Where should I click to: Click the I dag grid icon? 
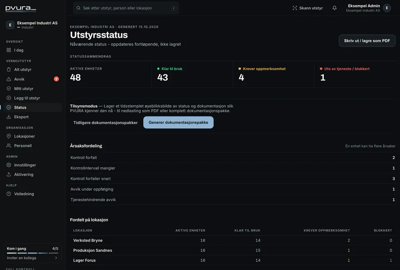tap(9, 50)
